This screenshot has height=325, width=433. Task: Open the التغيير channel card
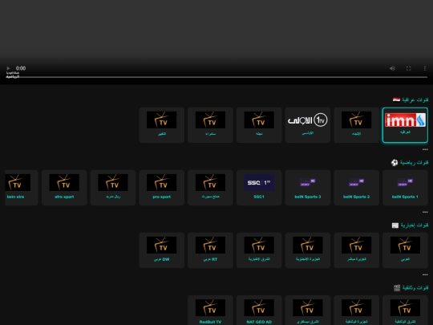[x=161, y=125]
